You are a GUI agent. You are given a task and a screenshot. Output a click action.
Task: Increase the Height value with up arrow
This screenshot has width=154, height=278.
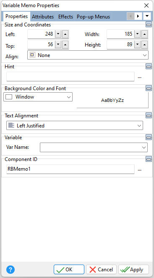pos(145,45)
